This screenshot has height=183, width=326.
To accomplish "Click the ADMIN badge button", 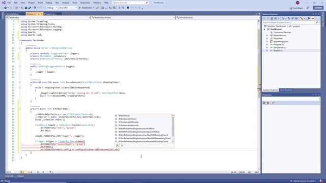I will click(318, 8).
